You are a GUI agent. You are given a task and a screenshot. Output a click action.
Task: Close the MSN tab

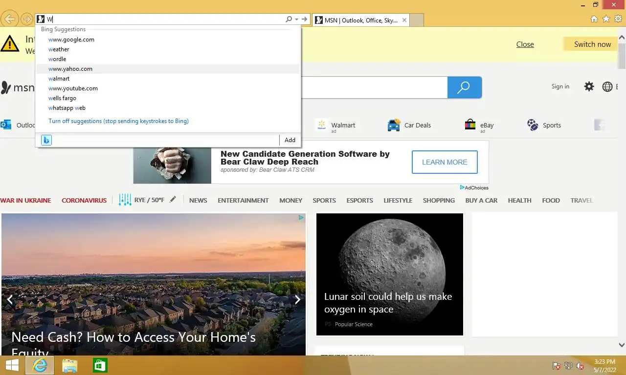[404, 21]
